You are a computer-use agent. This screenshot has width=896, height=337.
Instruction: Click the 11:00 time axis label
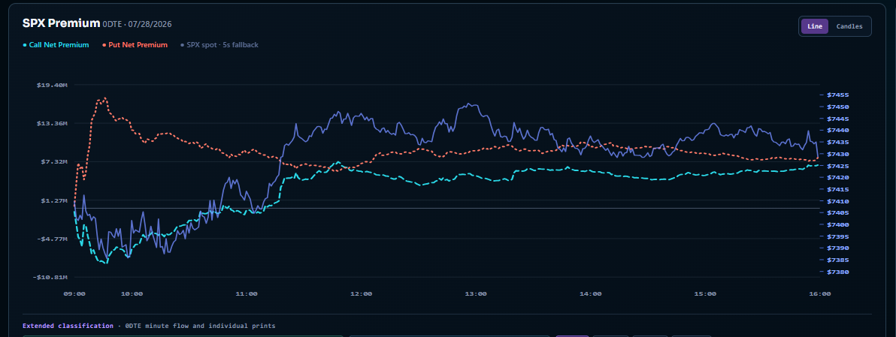click(247, 294)
